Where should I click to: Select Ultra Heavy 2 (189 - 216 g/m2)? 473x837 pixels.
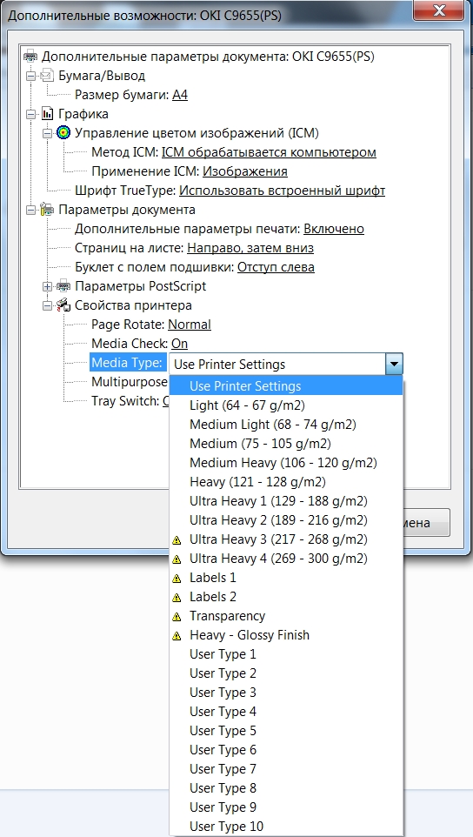[x=286, y=520]
